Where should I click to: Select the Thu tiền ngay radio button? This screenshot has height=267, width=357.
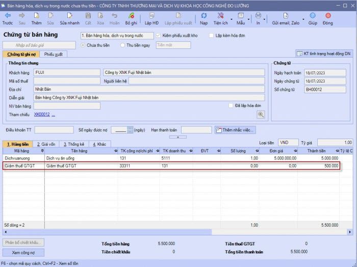point(122,45)
